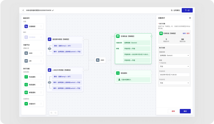Open the first 开启状态 dropdown under 参数
The image size is (214, 124).
point(174,66)
